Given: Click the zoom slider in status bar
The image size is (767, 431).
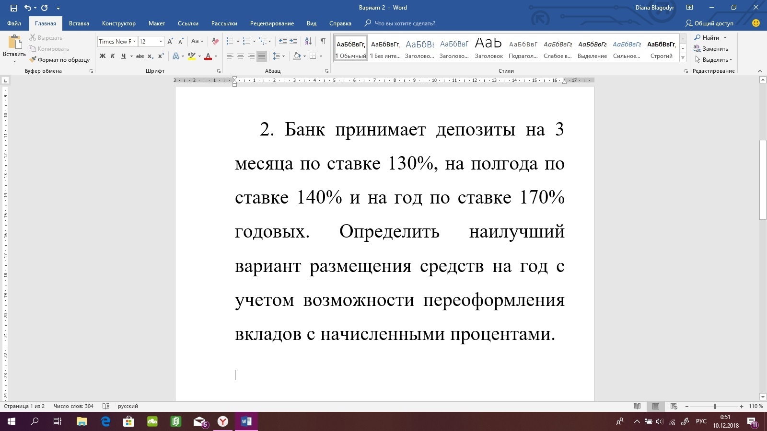Looking at the screenshot, I should (x=714, y=406).
